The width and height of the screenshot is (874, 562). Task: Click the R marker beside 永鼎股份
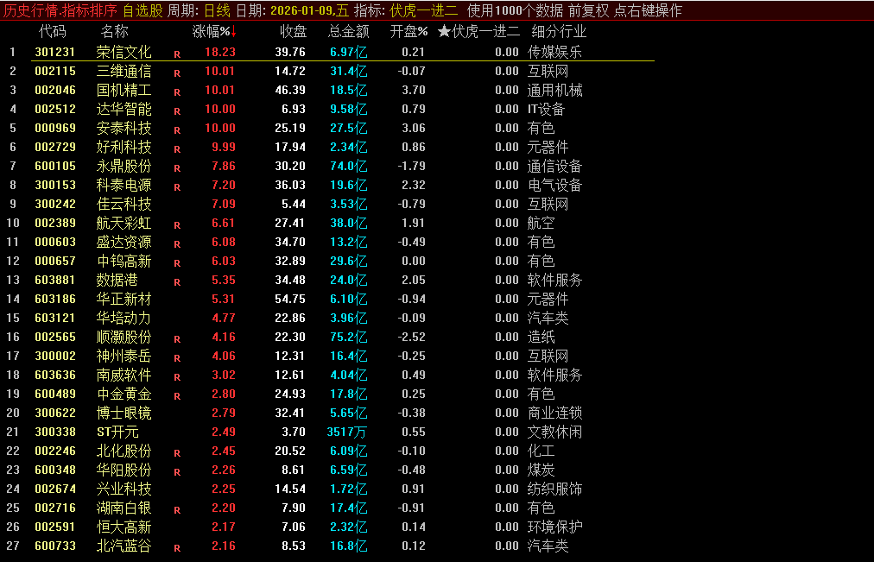click(x=177, y=168)
